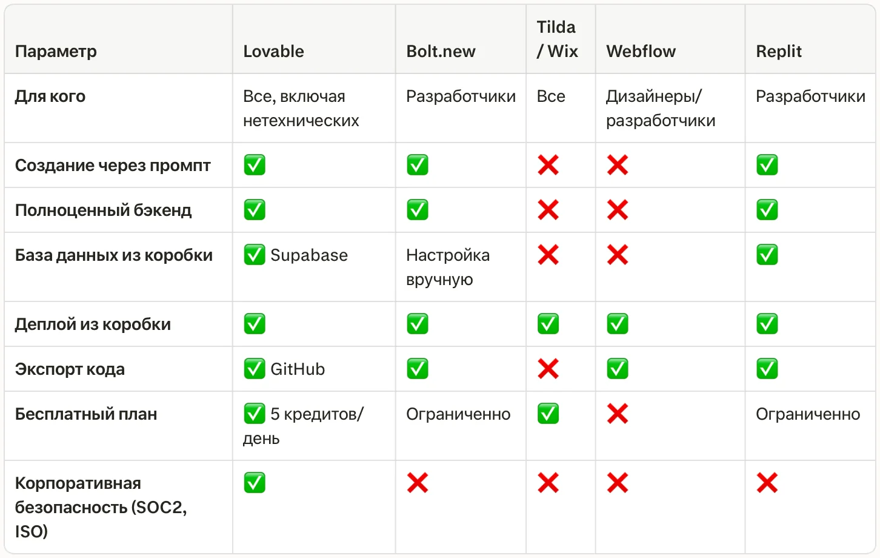Click Webflow red cross in База данных row
This screenshot has width=880, height=558.
(618, 255)
